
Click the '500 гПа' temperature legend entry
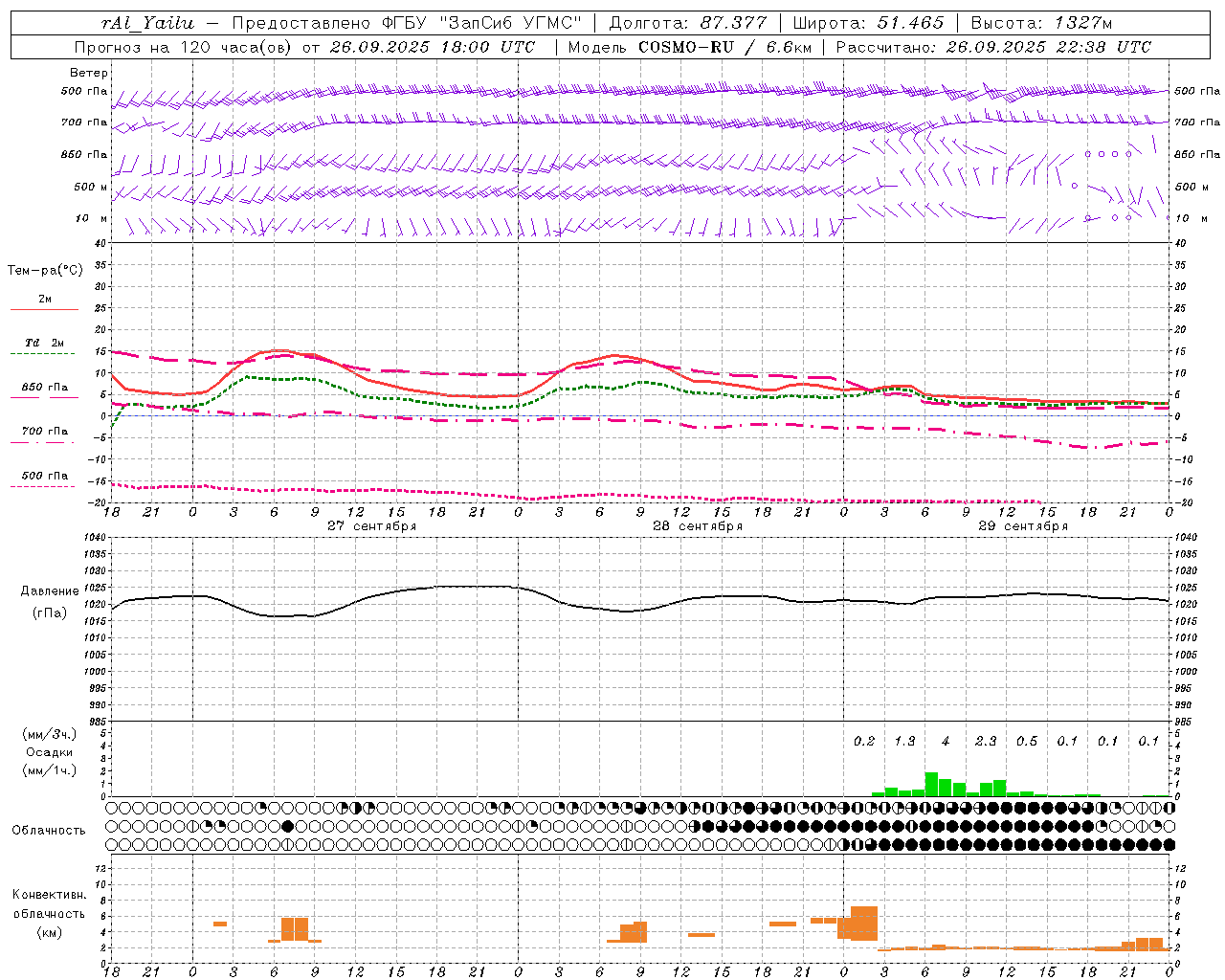(x=45, y=475)
